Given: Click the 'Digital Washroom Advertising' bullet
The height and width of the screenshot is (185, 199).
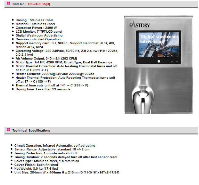Looking at the screenshot, I should click(39, 36).
